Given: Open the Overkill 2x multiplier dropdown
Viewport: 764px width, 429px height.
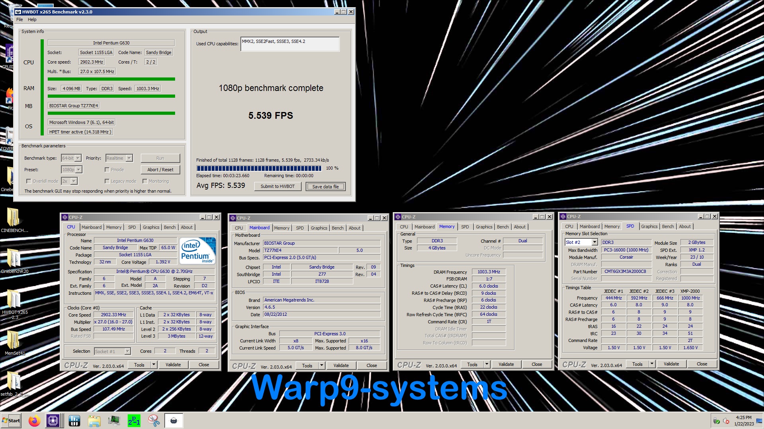Looking at the screenshot, I should click(74, 181).
